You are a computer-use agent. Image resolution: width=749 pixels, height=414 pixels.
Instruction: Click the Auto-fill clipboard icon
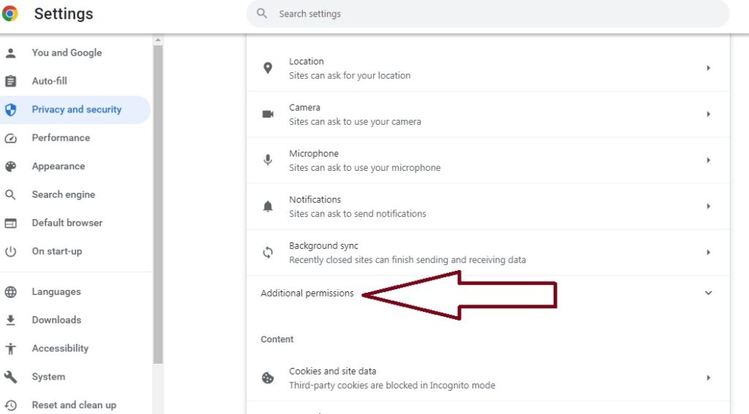click(10, 81)
